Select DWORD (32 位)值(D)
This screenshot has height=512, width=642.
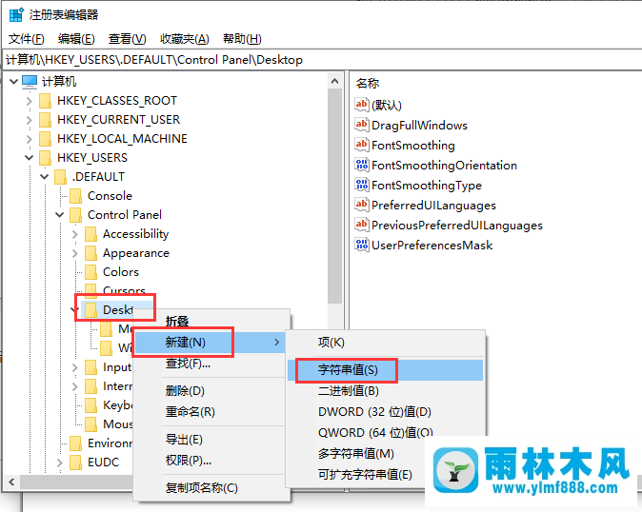pos(385,412)
